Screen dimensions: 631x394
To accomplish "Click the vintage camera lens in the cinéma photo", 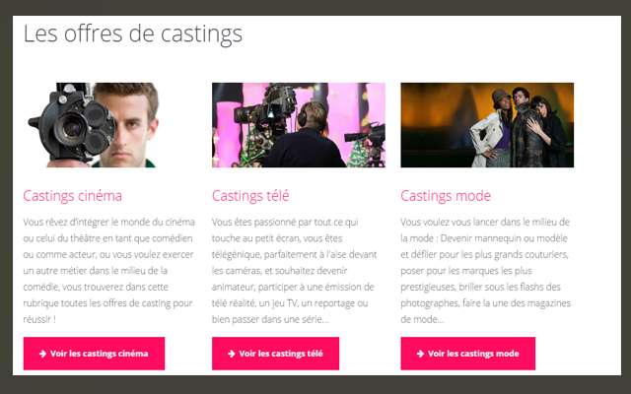I will click(71, 129).
